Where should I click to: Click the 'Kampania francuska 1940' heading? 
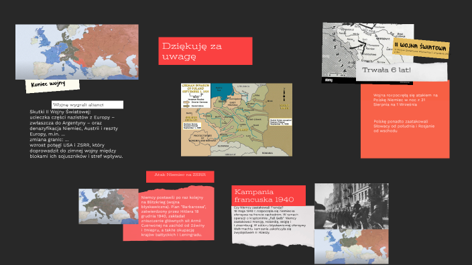coord(268,195)
